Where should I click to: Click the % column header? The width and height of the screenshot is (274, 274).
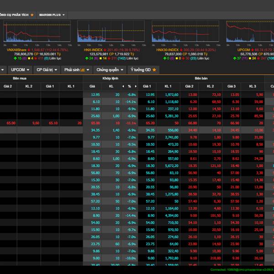(x=129, y=86)
